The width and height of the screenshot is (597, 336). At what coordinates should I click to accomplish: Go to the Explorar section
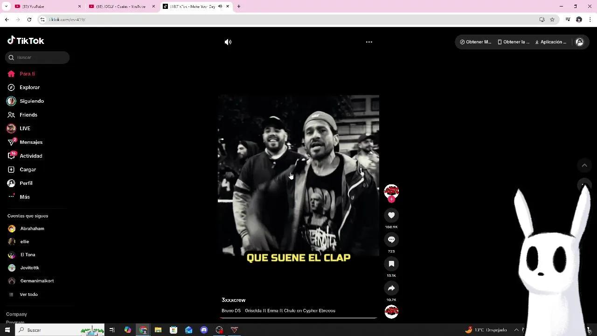29,87
